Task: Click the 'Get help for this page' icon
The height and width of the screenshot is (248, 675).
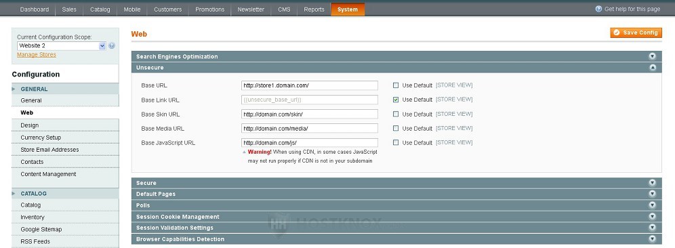Action: tap(598, 9)
